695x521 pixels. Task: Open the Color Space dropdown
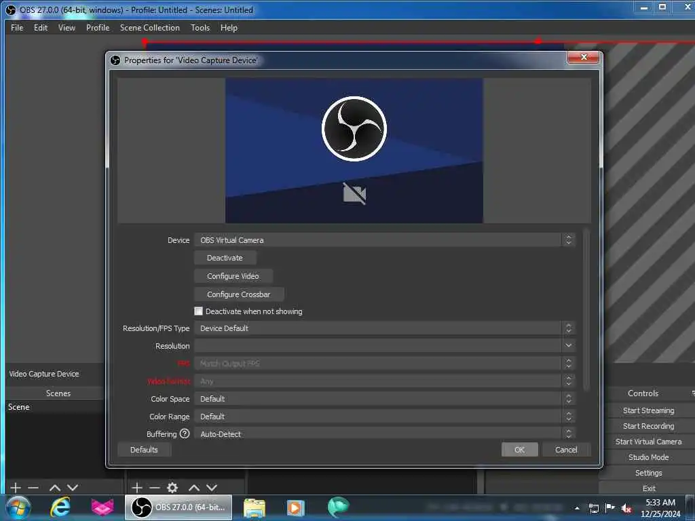tap(385, 399)
